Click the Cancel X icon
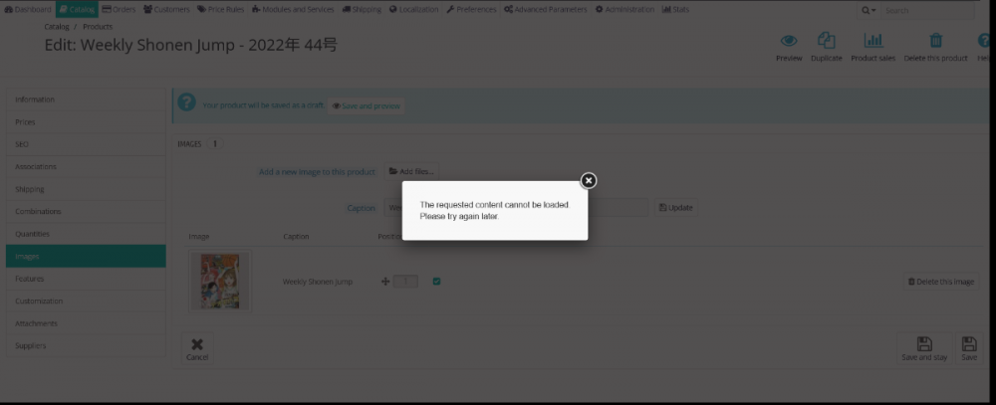The height and width of the screenshot is (405, 996). pyautogui.click(x=197, y=344)
